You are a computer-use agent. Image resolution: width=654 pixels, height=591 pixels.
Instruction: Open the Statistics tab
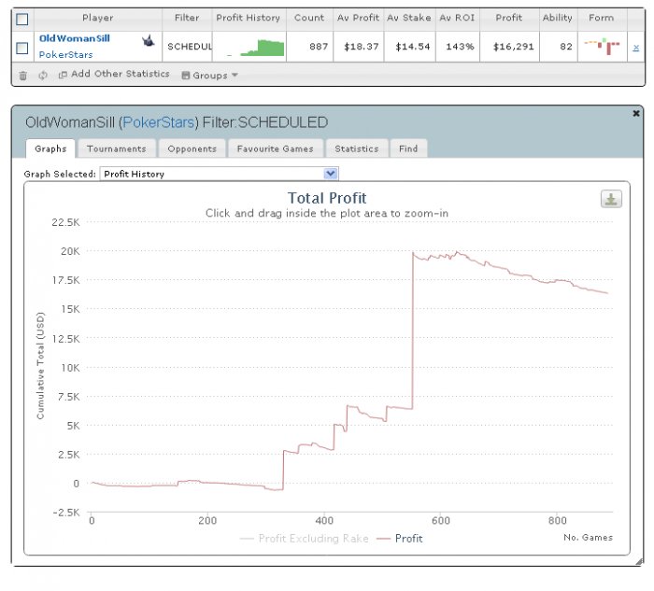click(x=357, y=148)
